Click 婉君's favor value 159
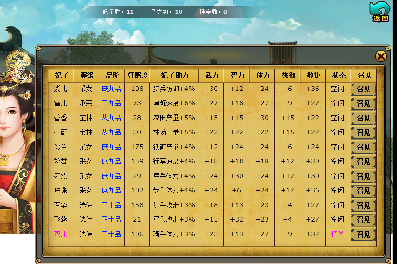 (137, 162)
